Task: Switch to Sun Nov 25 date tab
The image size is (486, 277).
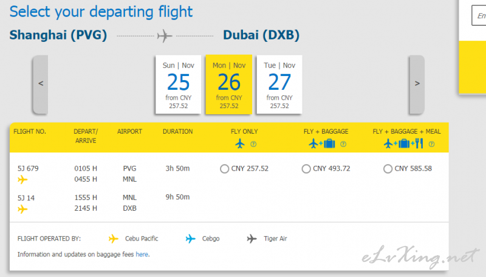Action: pyautogui.click(x=178, y=84)
